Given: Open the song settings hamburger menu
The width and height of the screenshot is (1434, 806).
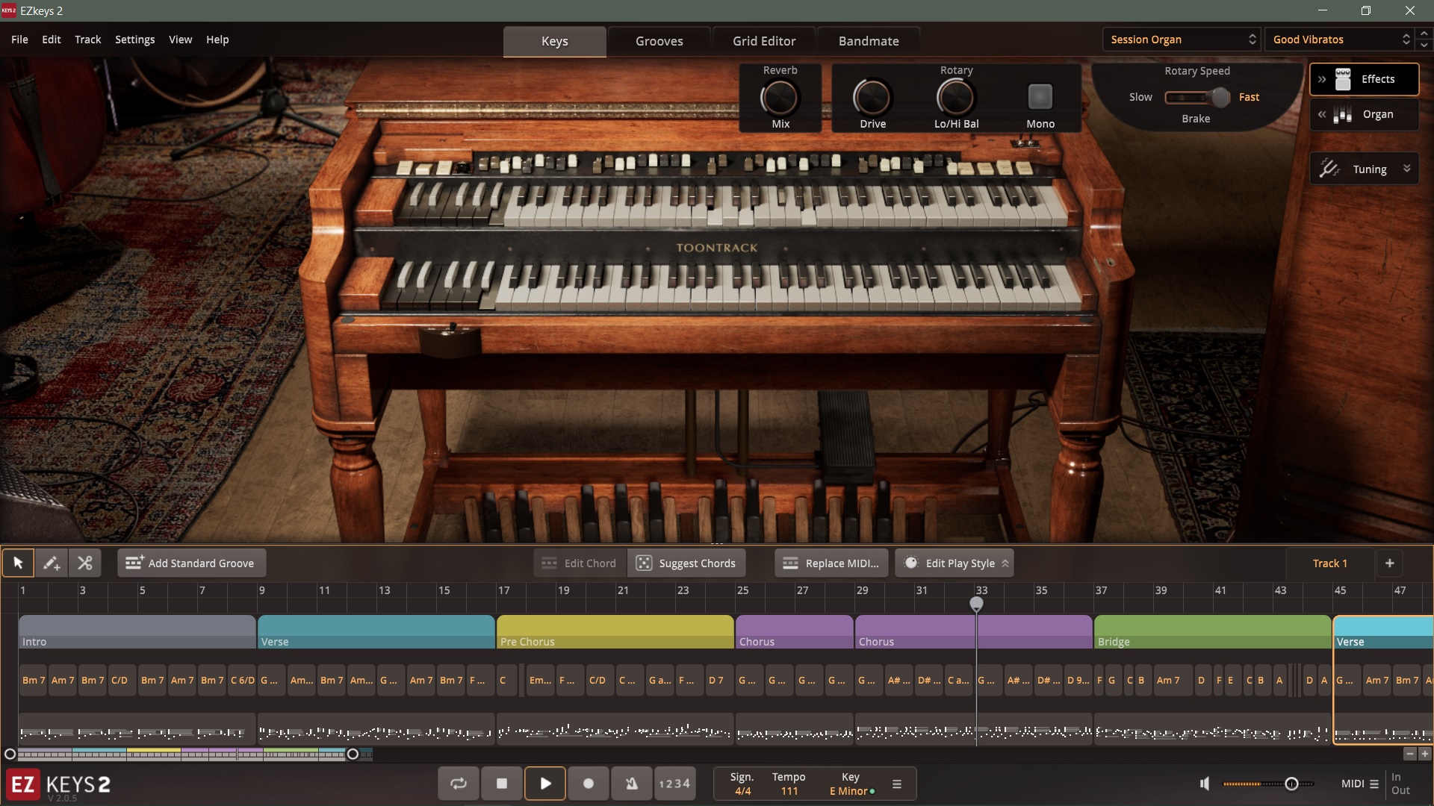Looking at the screenshot, I should (897, 784).
